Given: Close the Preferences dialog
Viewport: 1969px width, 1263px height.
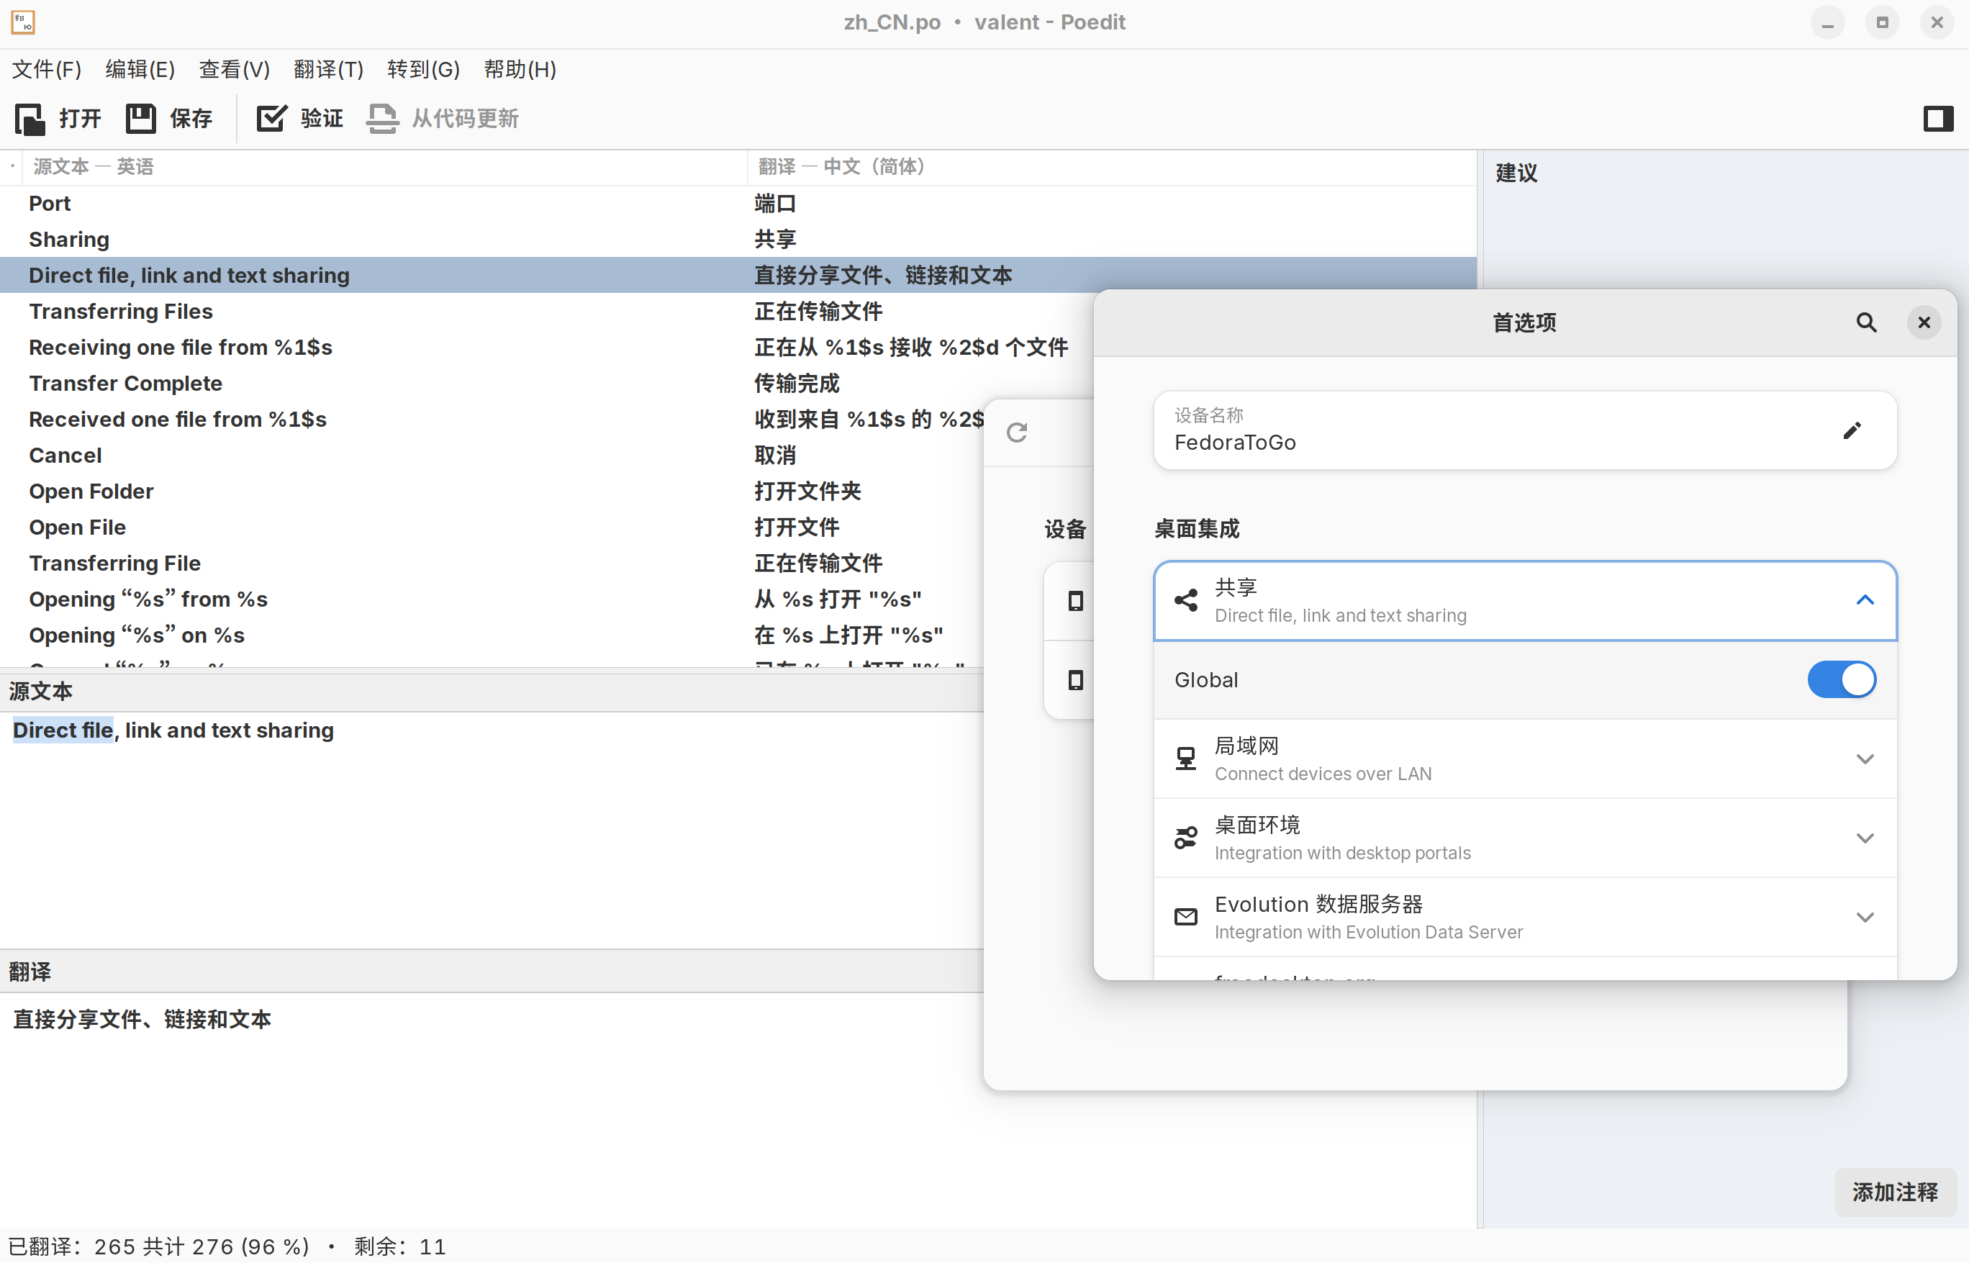Looking at the screenshot, I should click(x=1924, y=322).
